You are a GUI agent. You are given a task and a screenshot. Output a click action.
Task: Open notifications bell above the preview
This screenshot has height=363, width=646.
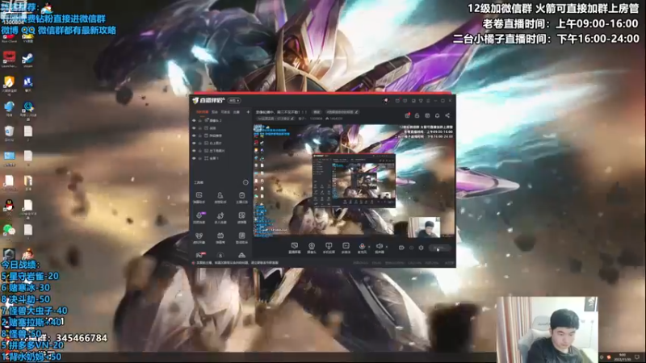point(437,115)
